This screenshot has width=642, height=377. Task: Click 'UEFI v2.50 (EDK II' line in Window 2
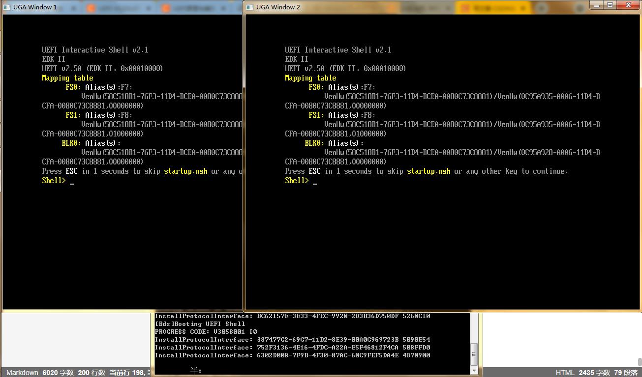point(345,69)
